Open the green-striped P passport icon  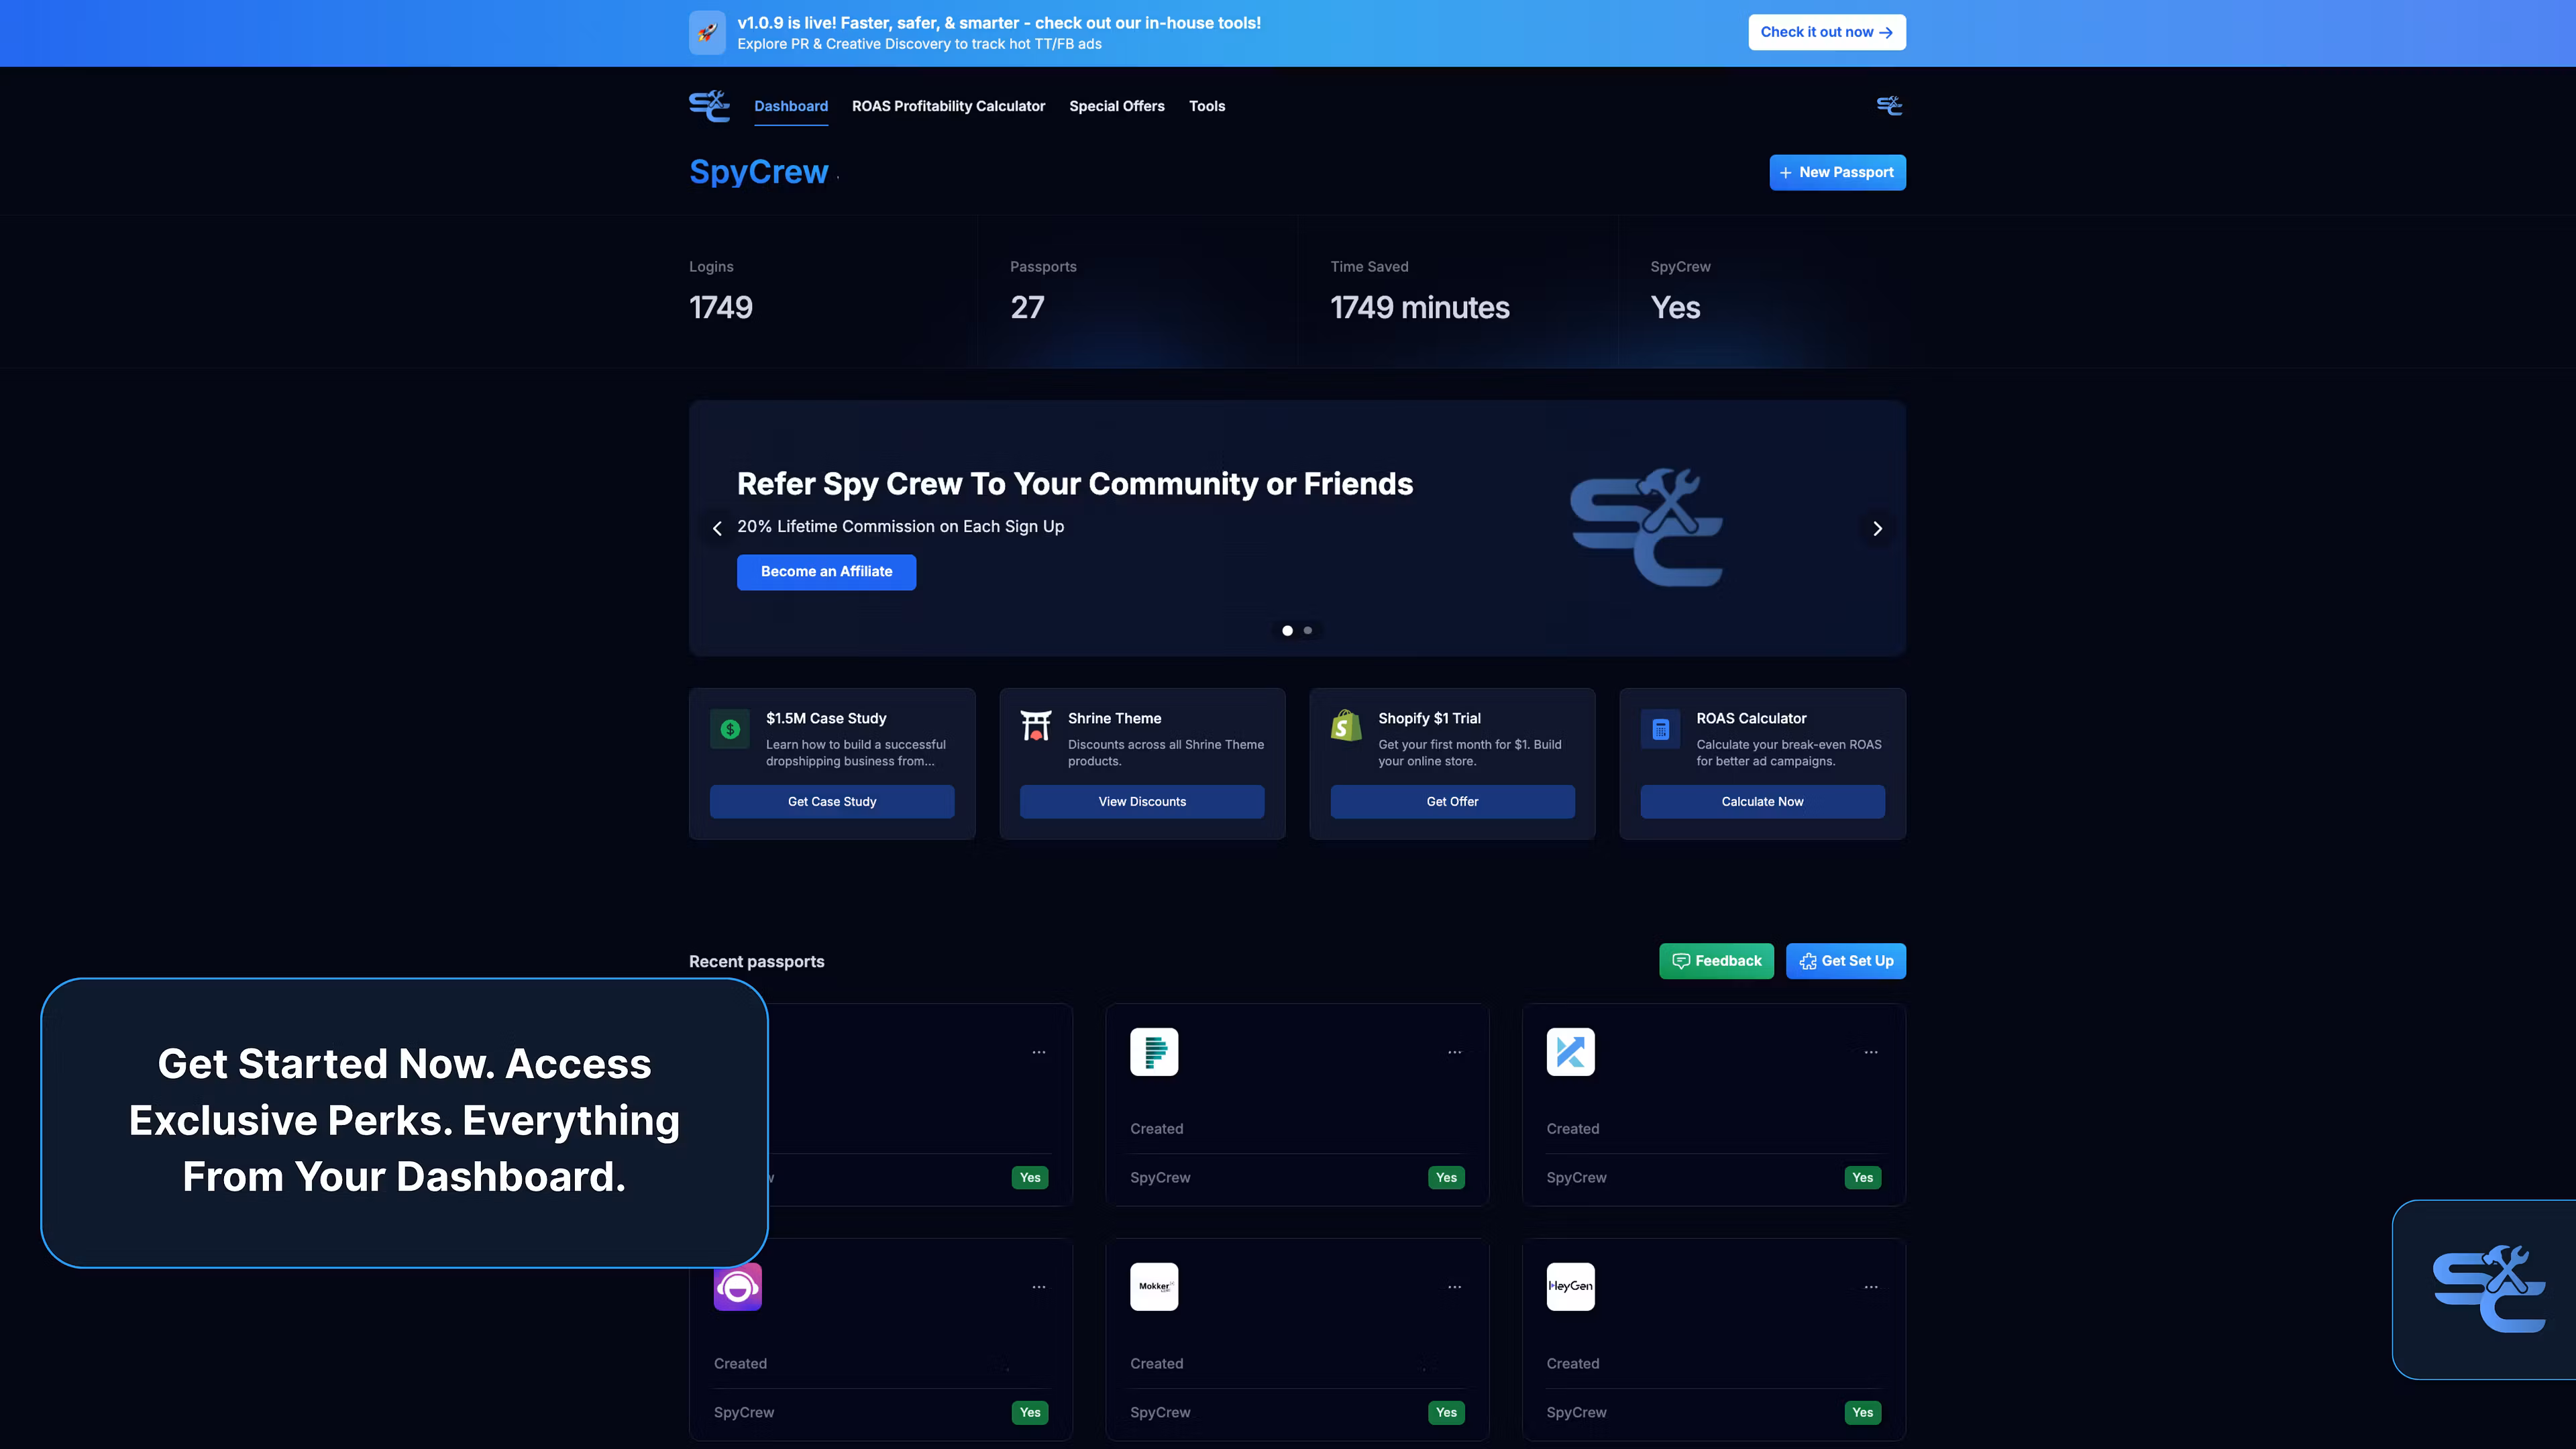pyautogui.click(x=1154, y=1052)
